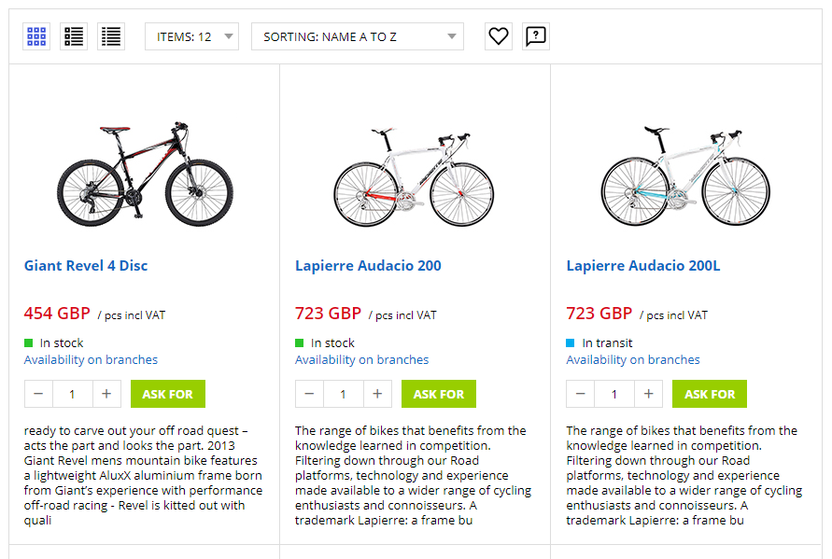Open the wishlist heart icon
Image resolution: width=832 pixels, height=559 pixels.
point(499,36)
